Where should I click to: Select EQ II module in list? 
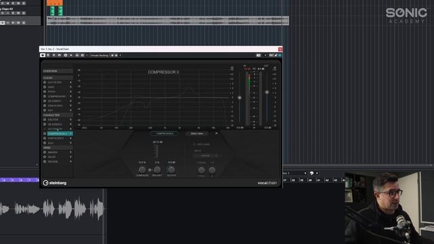tap(51, 143)
